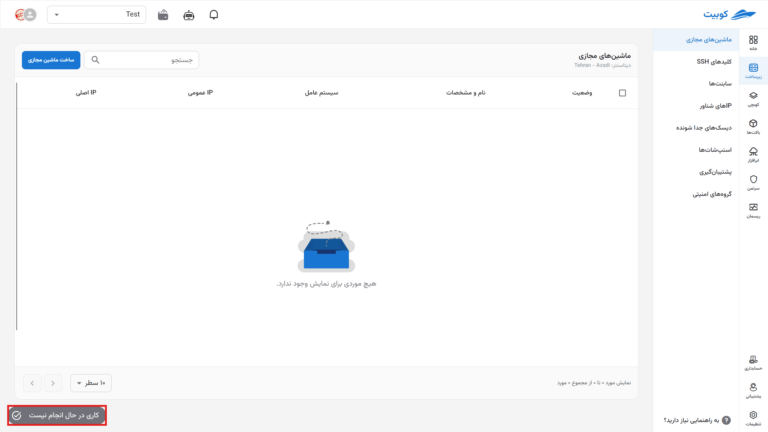The width and height of the screenshot is (768, 432).
Task: Open the wallet icon in header
Action: 163,14
